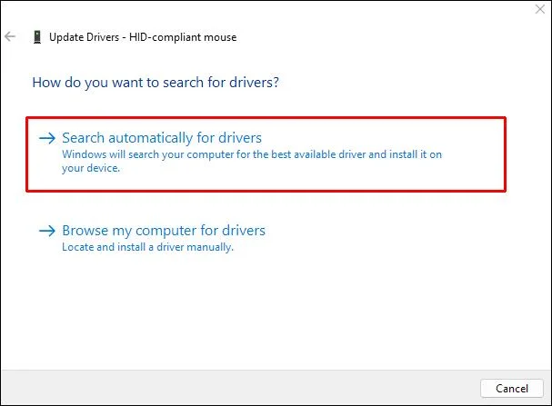Click blank white area below Browse option
The image size is (552, 406).
[273, 309]
